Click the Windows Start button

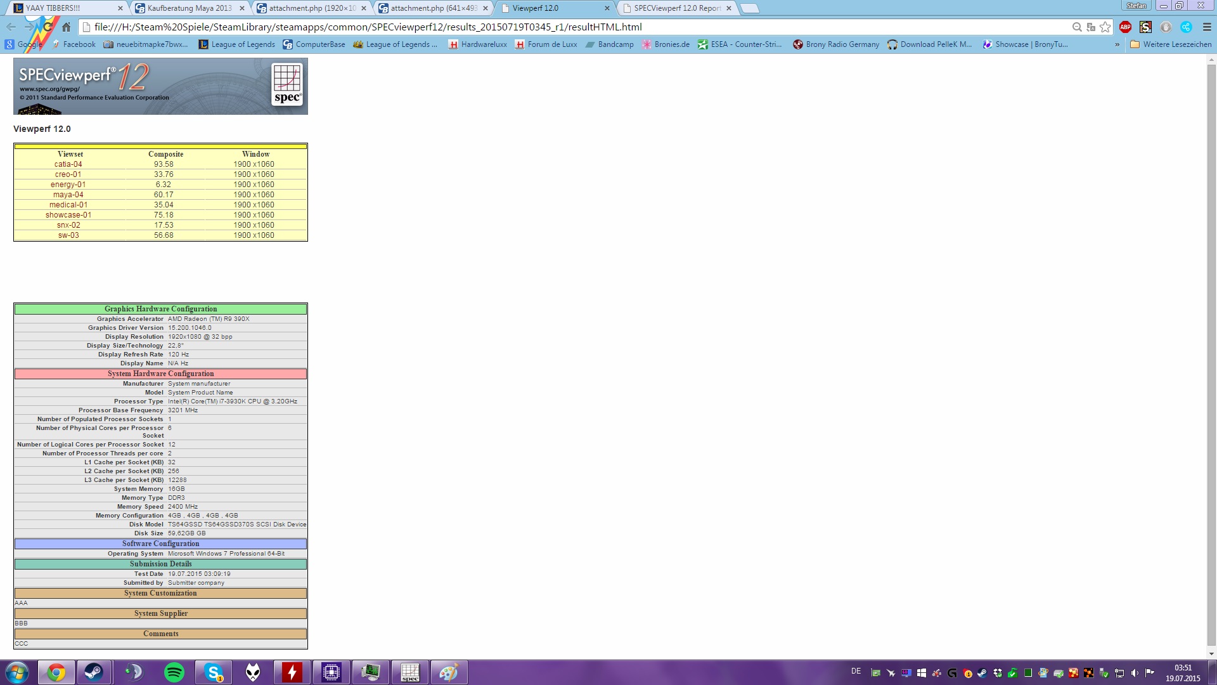click(x=17, y=672)
